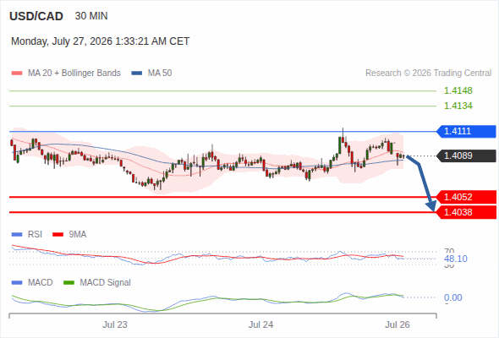Click the 1.4148 resistance level label
Viewport: 499px width, 338px height.
(x=458, y=90)
